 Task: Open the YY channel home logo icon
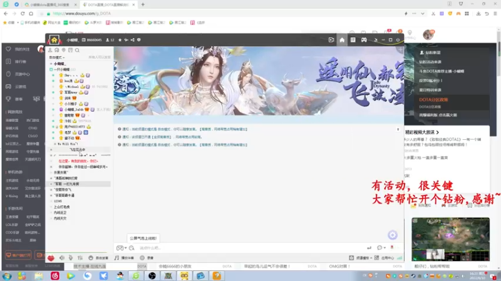click(54, 40)
